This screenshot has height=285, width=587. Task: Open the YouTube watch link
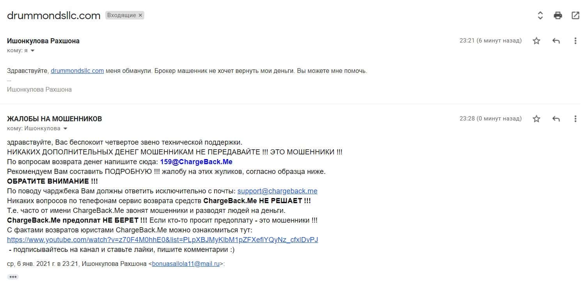tap(163, 240)
